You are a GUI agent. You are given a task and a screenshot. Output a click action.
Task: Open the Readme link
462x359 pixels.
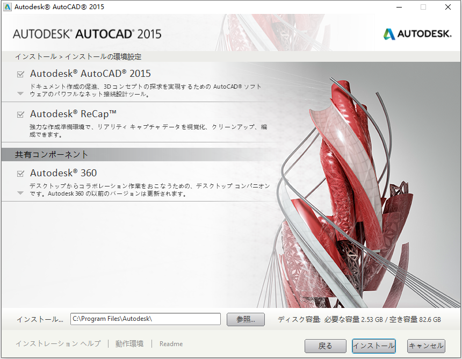tap(171, 344)
